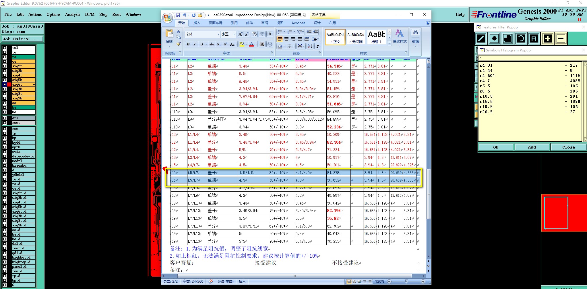
Task: Select the text feature filter icon
Action: (x=534, y=38)
